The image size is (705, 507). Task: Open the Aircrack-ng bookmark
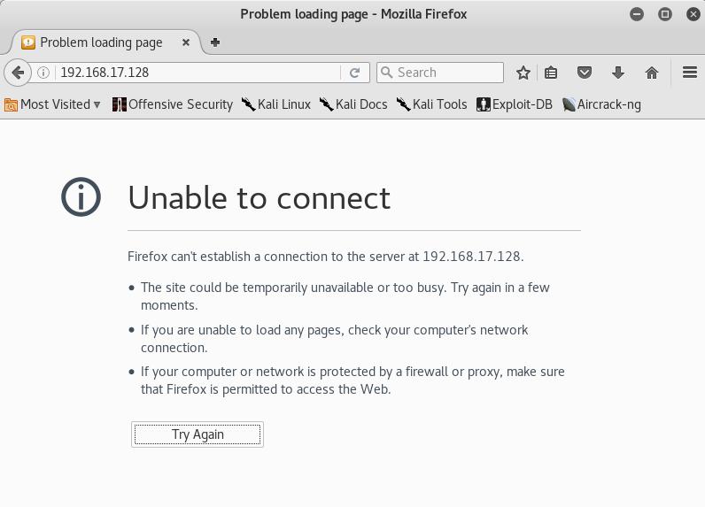[x=601, y=104]
